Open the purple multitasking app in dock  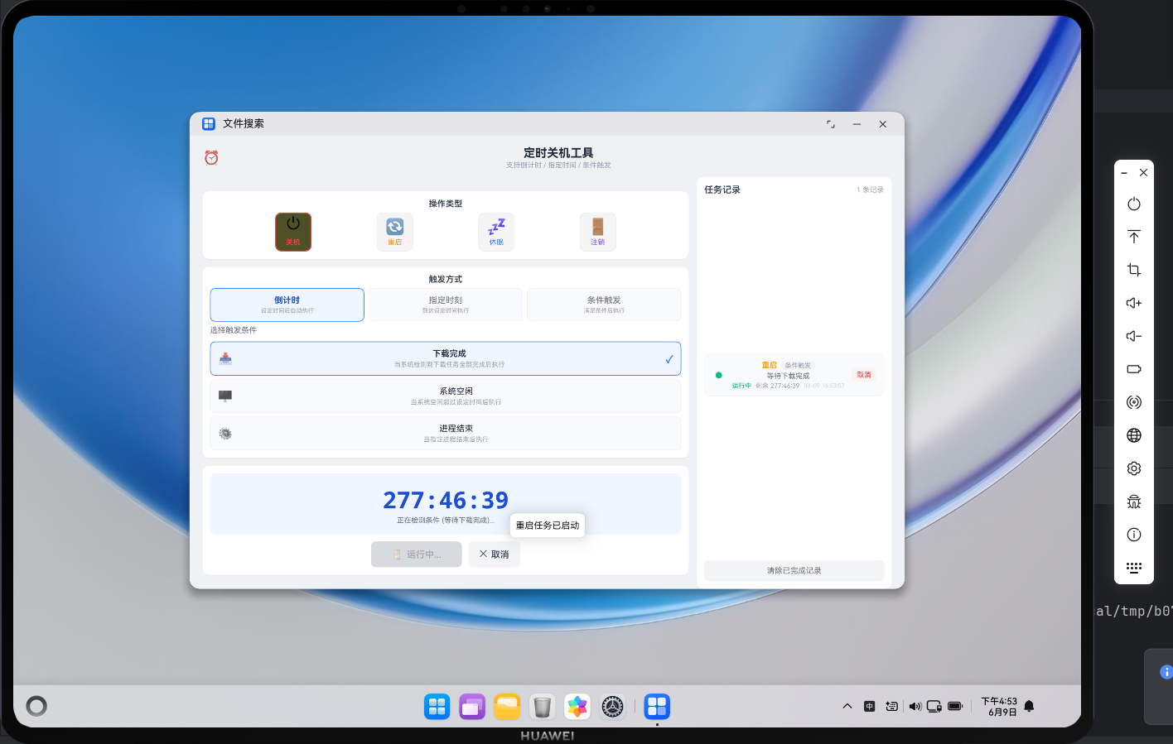tap(472, 706)
